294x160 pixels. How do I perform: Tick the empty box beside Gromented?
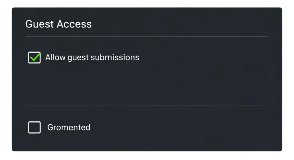point(34,127)
